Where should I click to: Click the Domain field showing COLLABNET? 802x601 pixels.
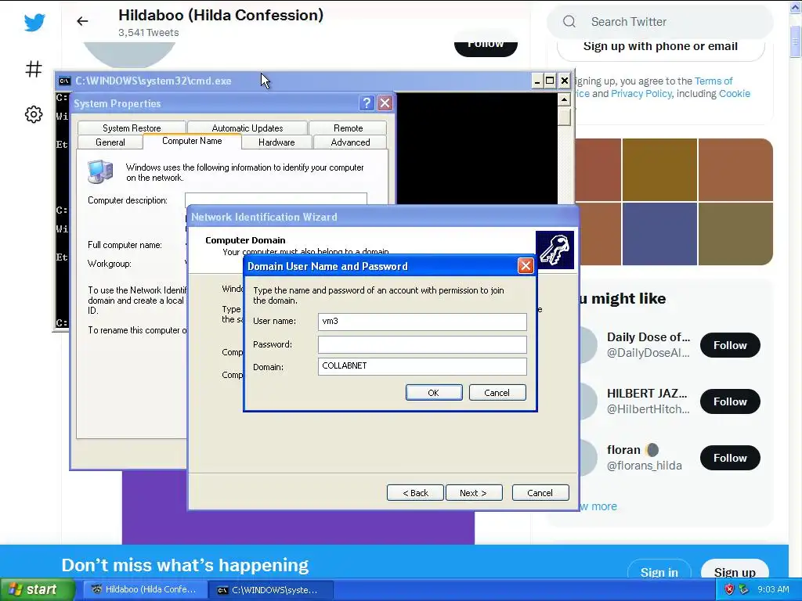(x=422, y=366)
